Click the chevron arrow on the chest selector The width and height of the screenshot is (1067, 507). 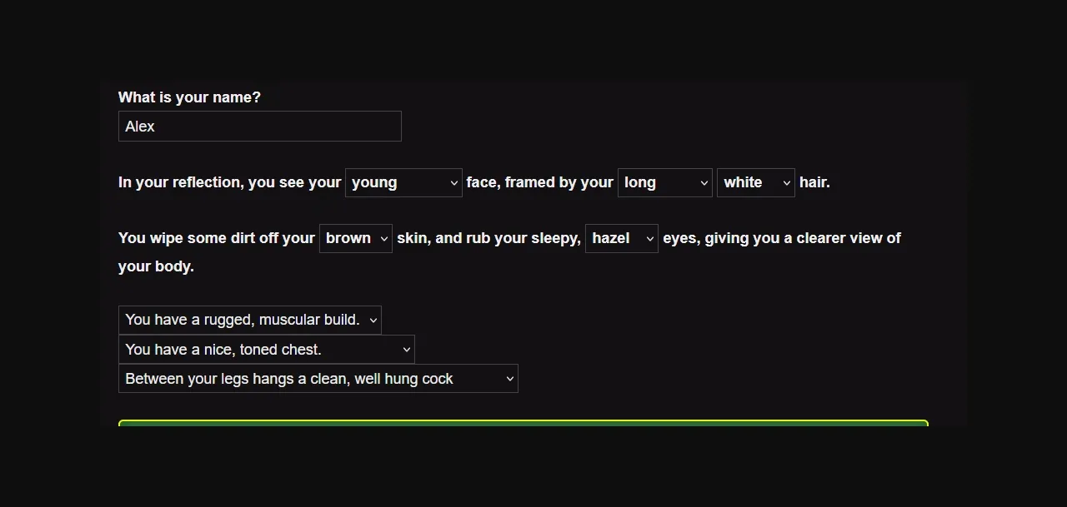406,350
